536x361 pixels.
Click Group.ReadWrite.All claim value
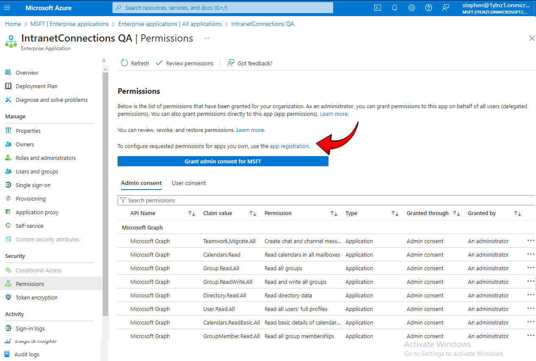[x=228, y=282]
